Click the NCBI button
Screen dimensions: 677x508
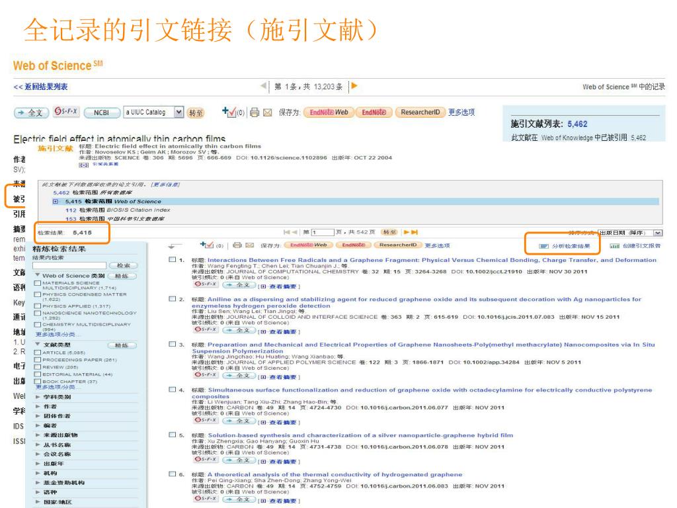tap(102, 112)
